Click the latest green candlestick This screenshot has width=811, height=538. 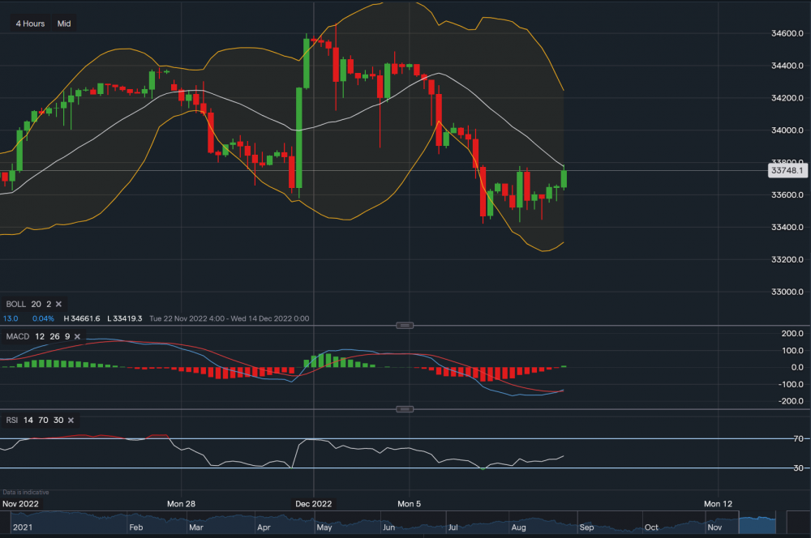coord(564,179)
